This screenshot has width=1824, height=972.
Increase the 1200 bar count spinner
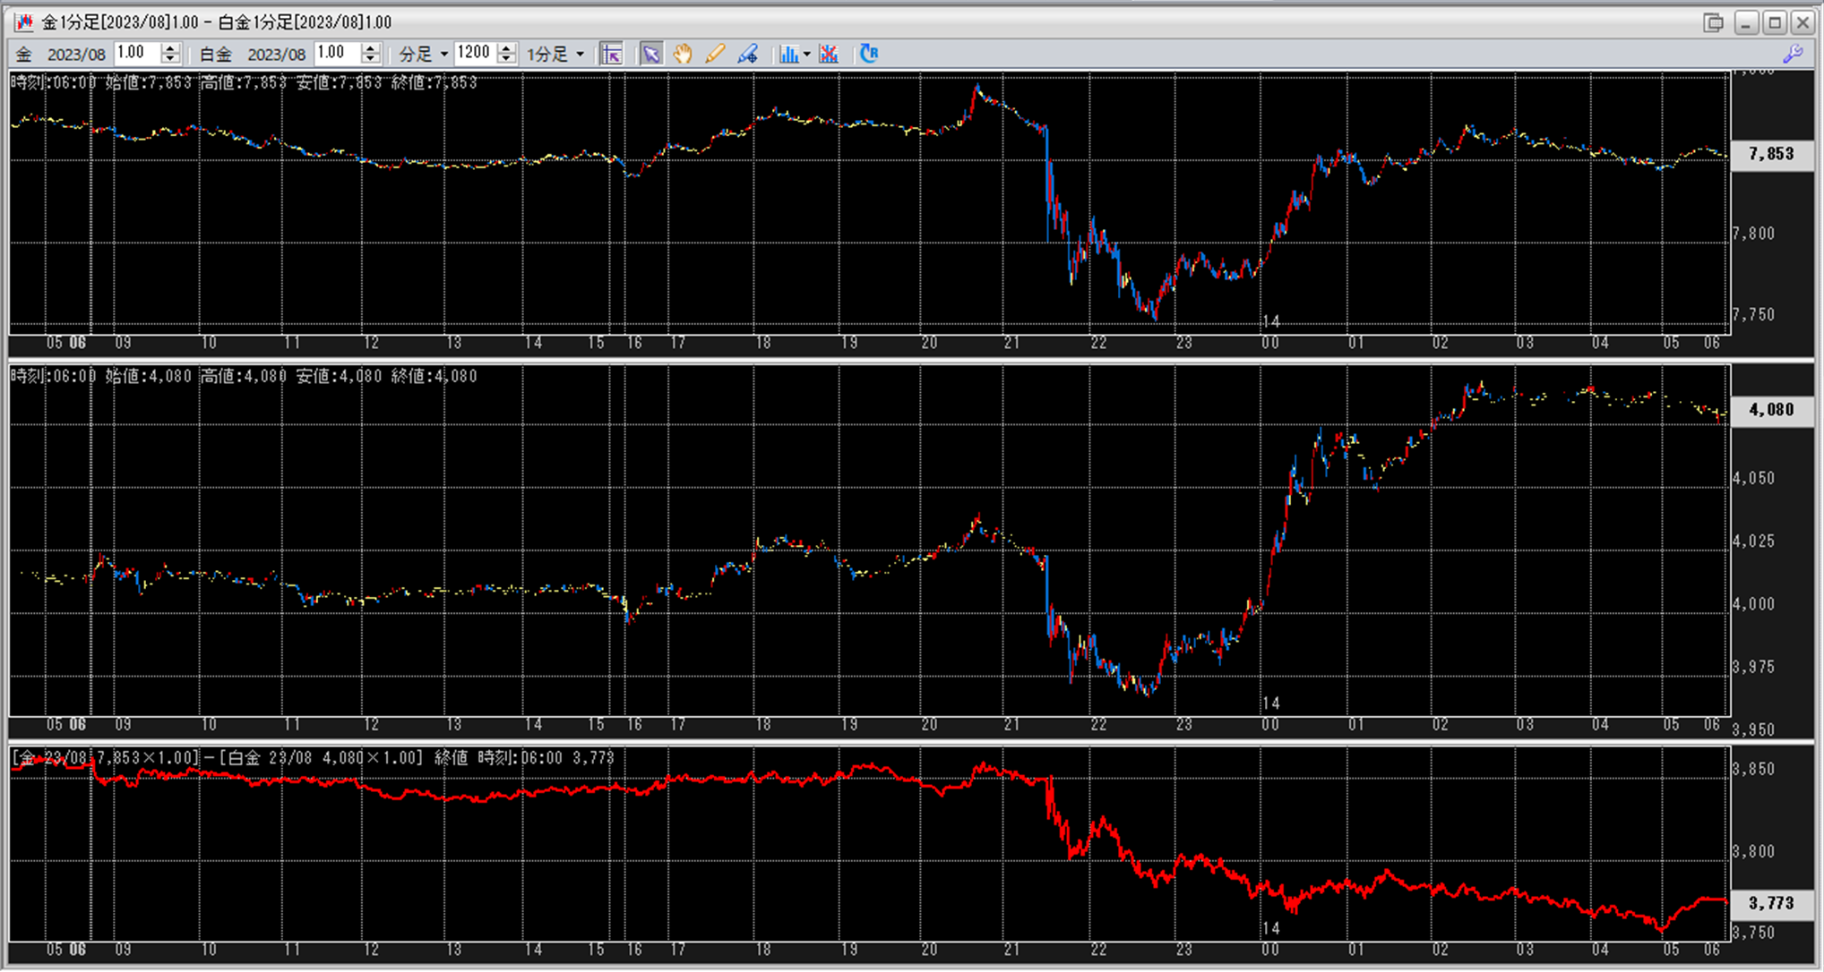pos(507,48)
